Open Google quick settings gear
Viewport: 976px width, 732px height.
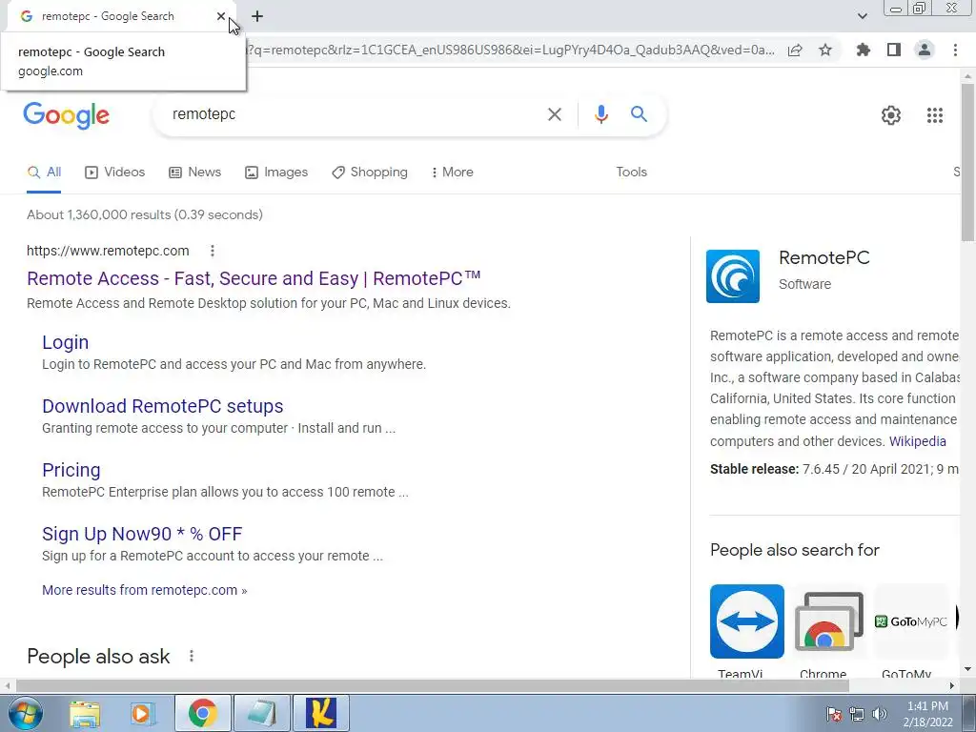pos(891,115)
